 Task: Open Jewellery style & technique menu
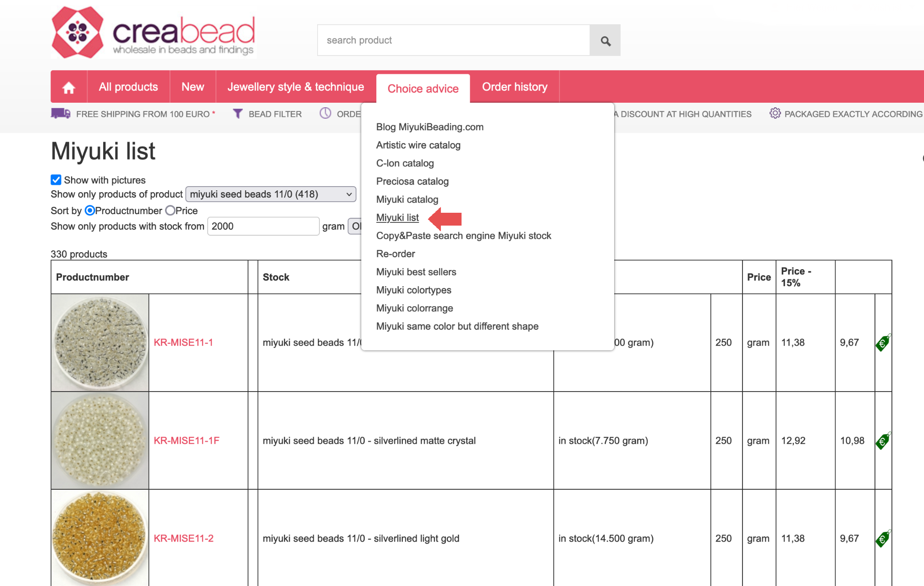pos(296,87)
